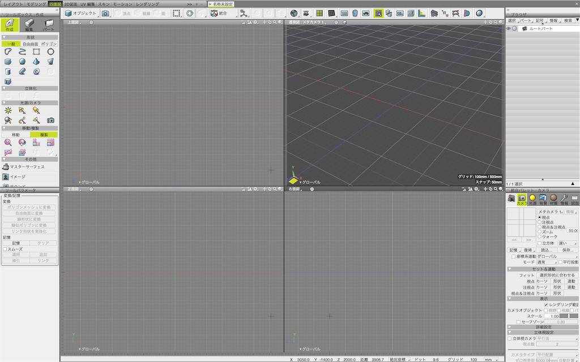Screen dimensions: 580x362
Task: Open the パート (Part) toolbox mode
Action: (x=49, y=25)
